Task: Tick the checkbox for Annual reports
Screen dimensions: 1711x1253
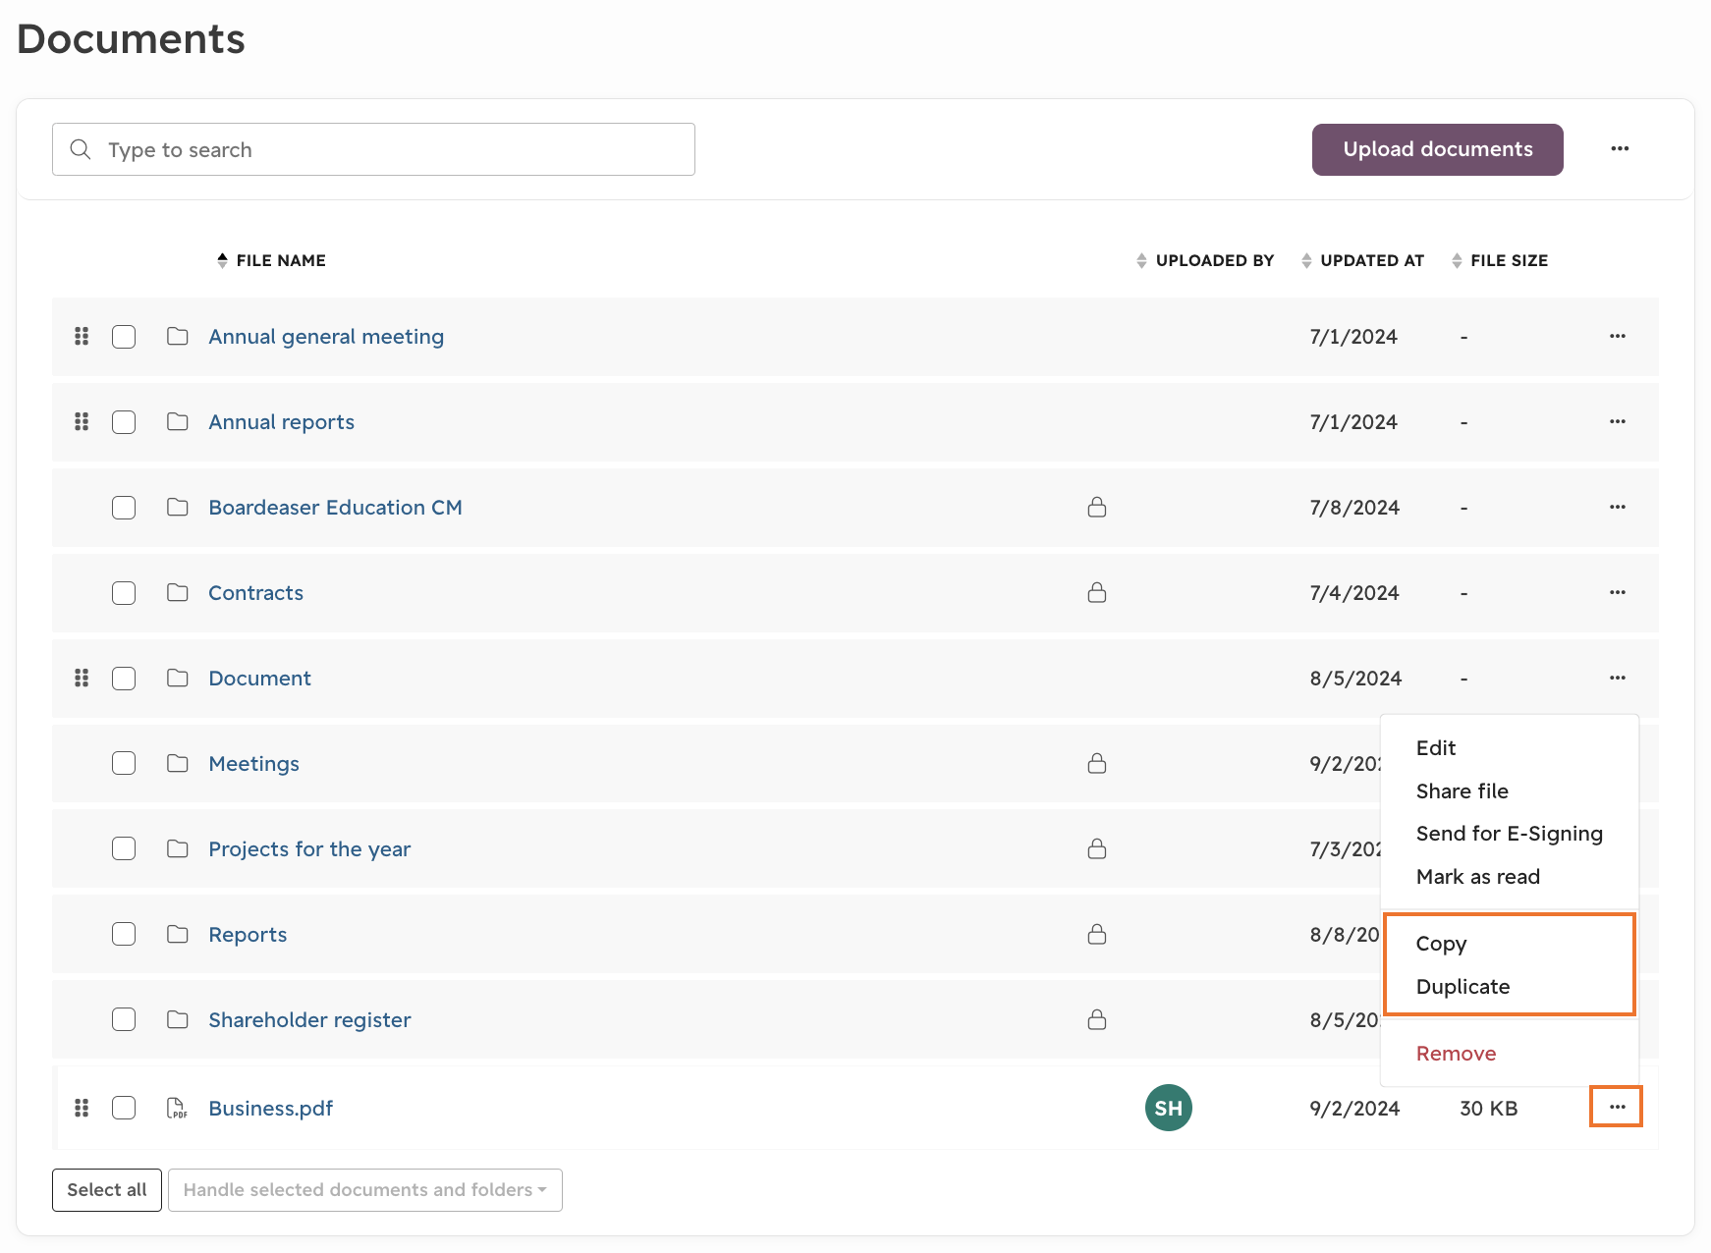Action: [124, 422]
